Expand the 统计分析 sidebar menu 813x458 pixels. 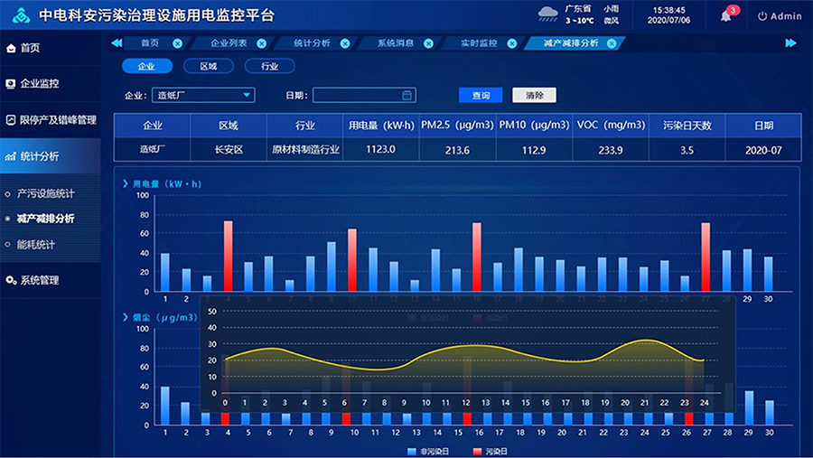click(40, 155)
